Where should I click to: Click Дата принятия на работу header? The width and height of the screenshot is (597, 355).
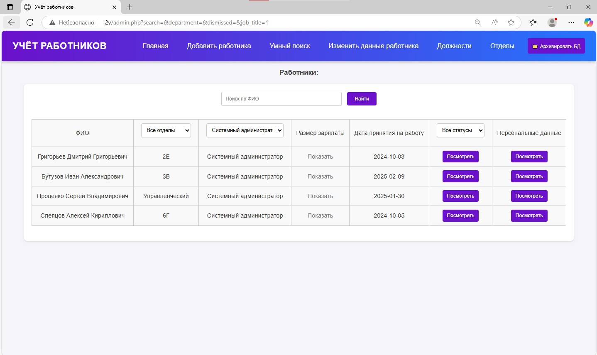[389, 133]
